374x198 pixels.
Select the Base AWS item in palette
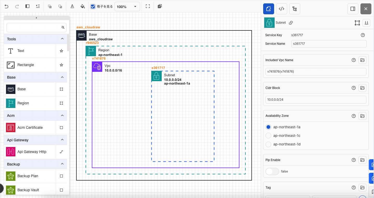30,89
